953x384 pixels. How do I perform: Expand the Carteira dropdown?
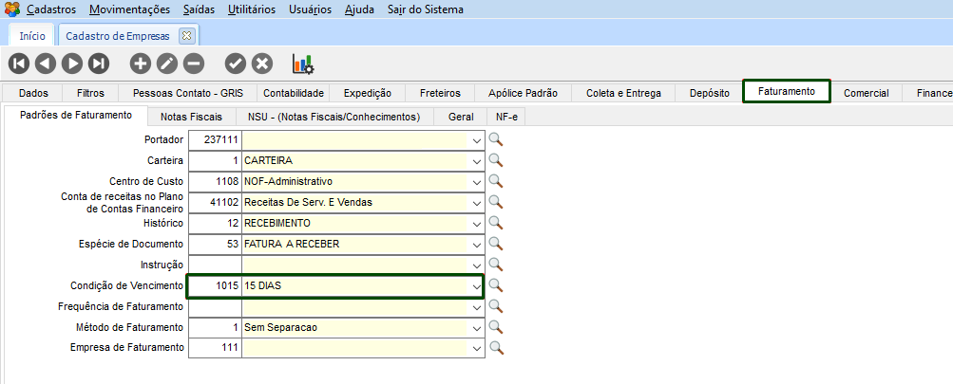click(476, 160)
